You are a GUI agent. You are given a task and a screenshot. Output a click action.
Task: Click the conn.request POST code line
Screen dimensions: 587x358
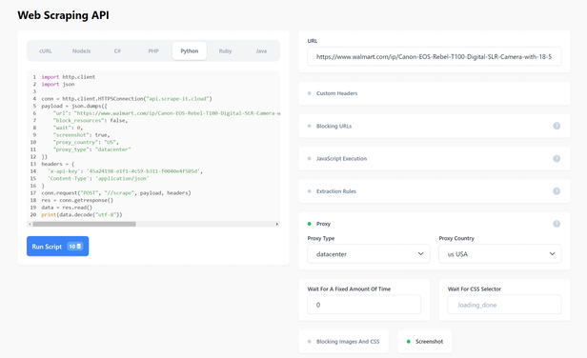[x=116, y=193]
